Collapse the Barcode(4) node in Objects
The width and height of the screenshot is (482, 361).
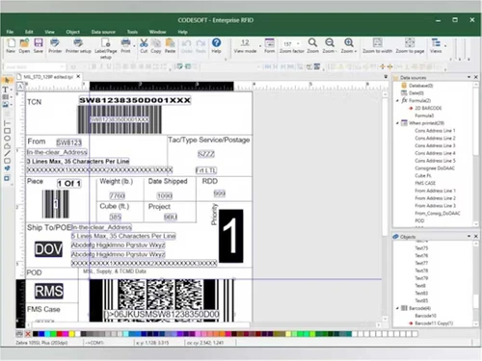pyautogui.click(x=397, y=308)
